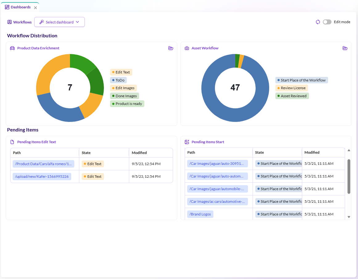The width and height of the screenshot is (358, 279).
Task: Click Workflows label in toolbar
Action: tap(23, 22)
